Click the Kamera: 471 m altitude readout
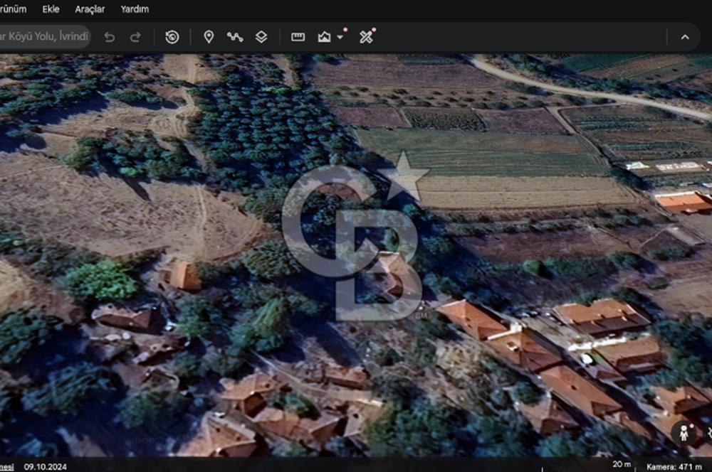This screenshot has width=712, height=472. tap(674, 466)
